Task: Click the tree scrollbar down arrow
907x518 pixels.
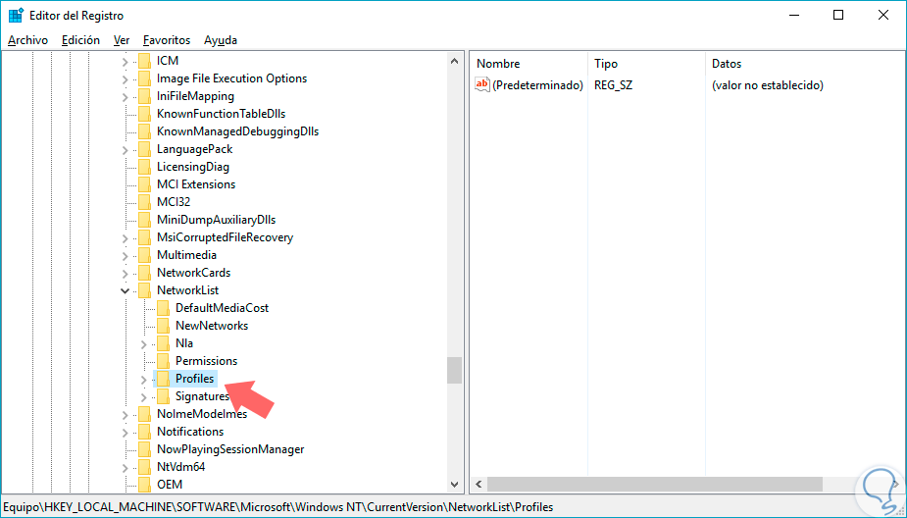Action: pyautogui.click(x=455, y=485)
